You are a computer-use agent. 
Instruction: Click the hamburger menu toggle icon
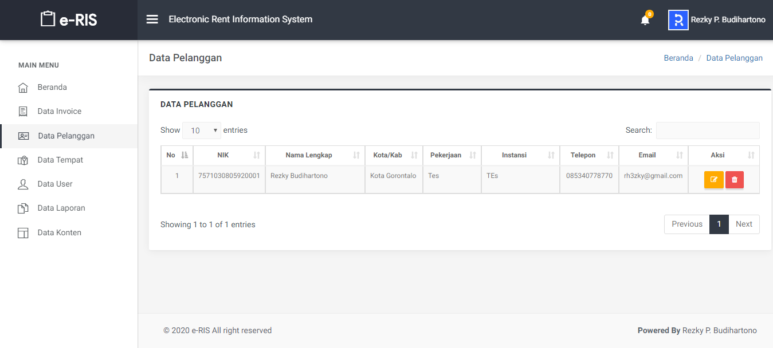point(152,19)
